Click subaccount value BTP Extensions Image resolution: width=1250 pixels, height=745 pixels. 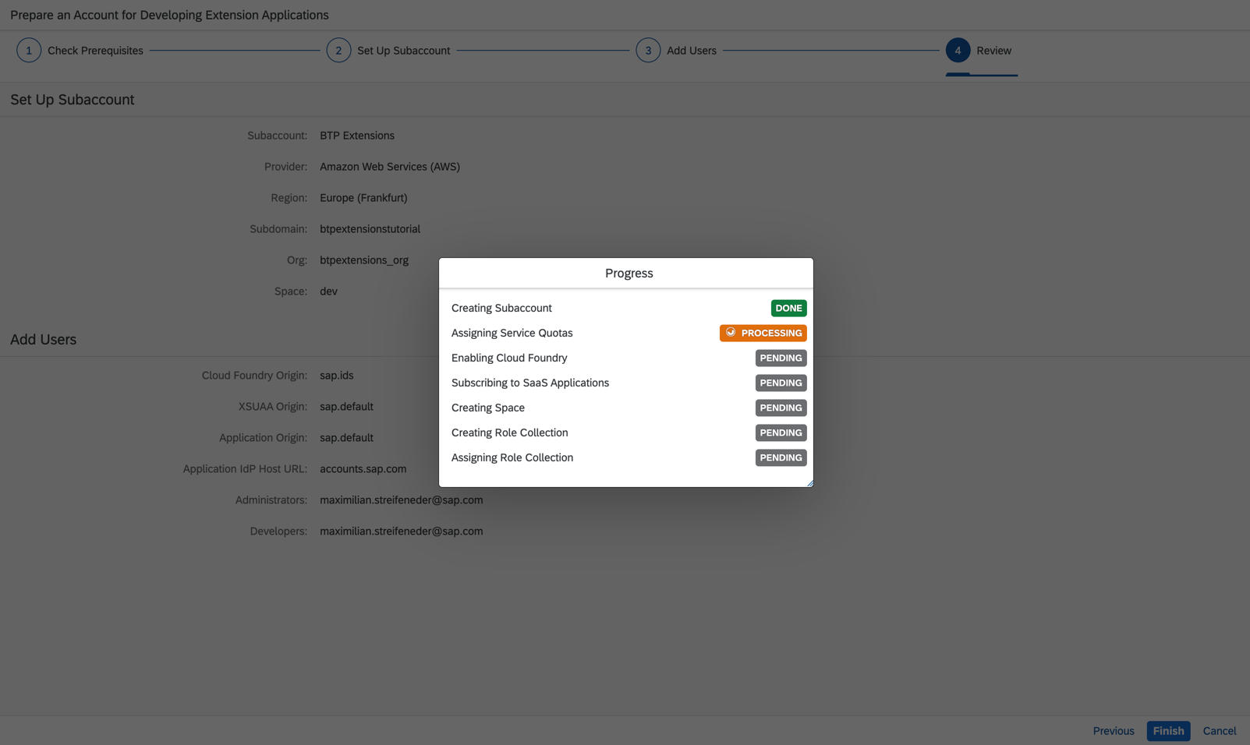357,136
